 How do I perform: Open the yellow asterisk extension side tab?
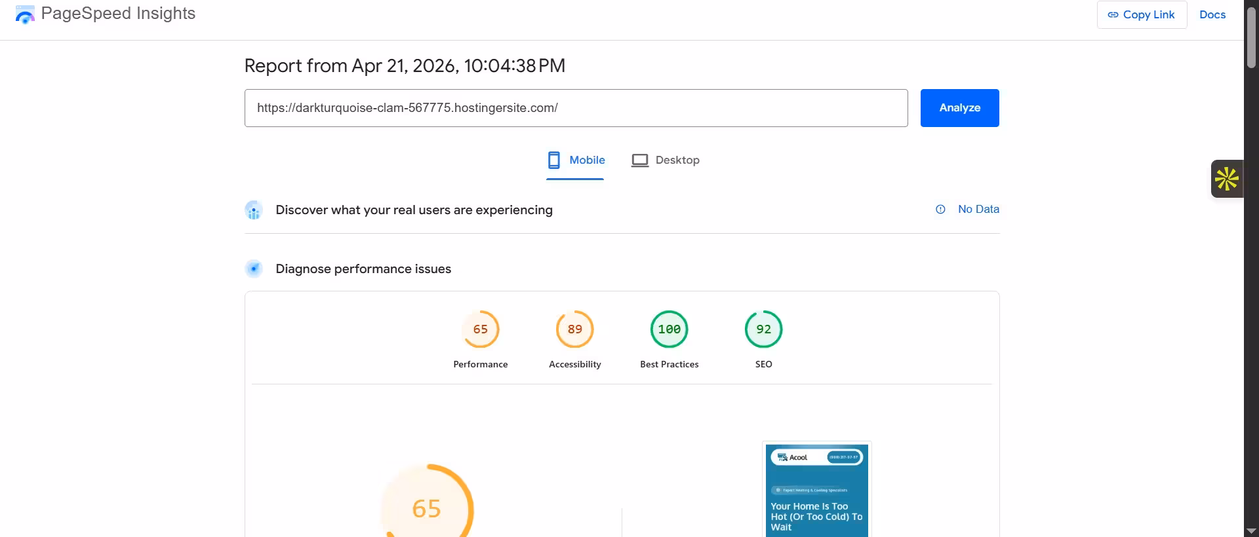(x=1227, y=179)
